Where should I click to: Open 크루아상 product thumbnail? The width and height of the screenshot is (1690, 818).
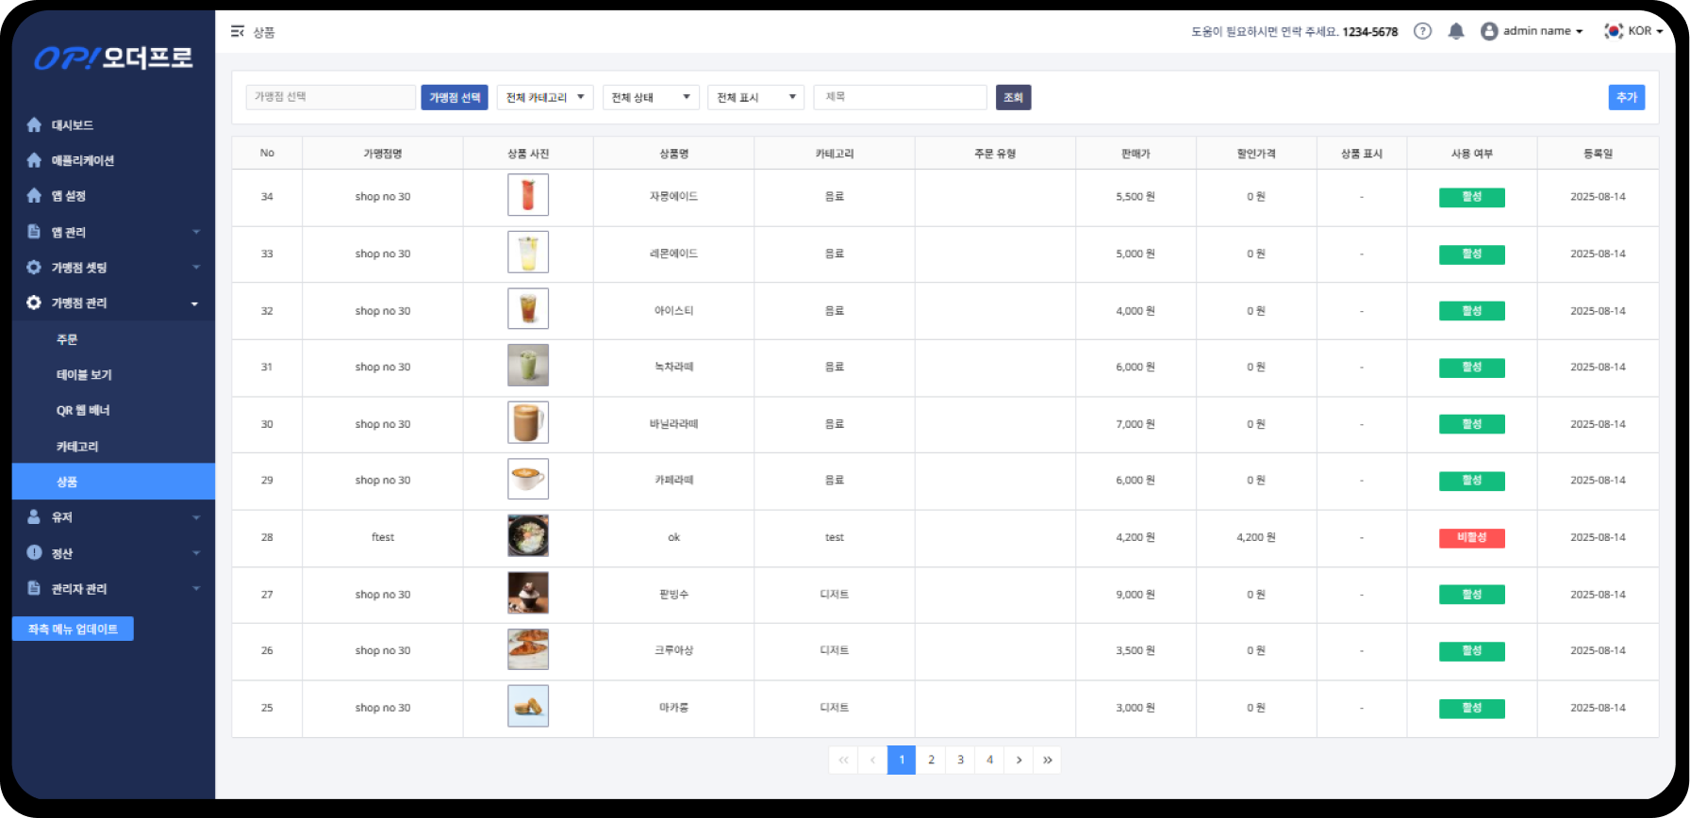(x=528, y=649)
